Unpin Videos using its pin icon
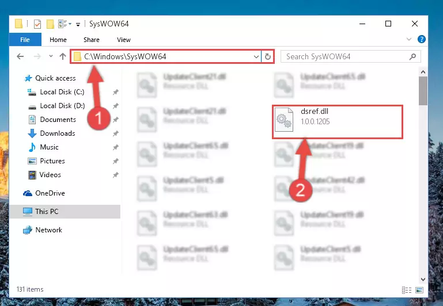The height and width of the screenshot is (306, 443). point(116,175)
